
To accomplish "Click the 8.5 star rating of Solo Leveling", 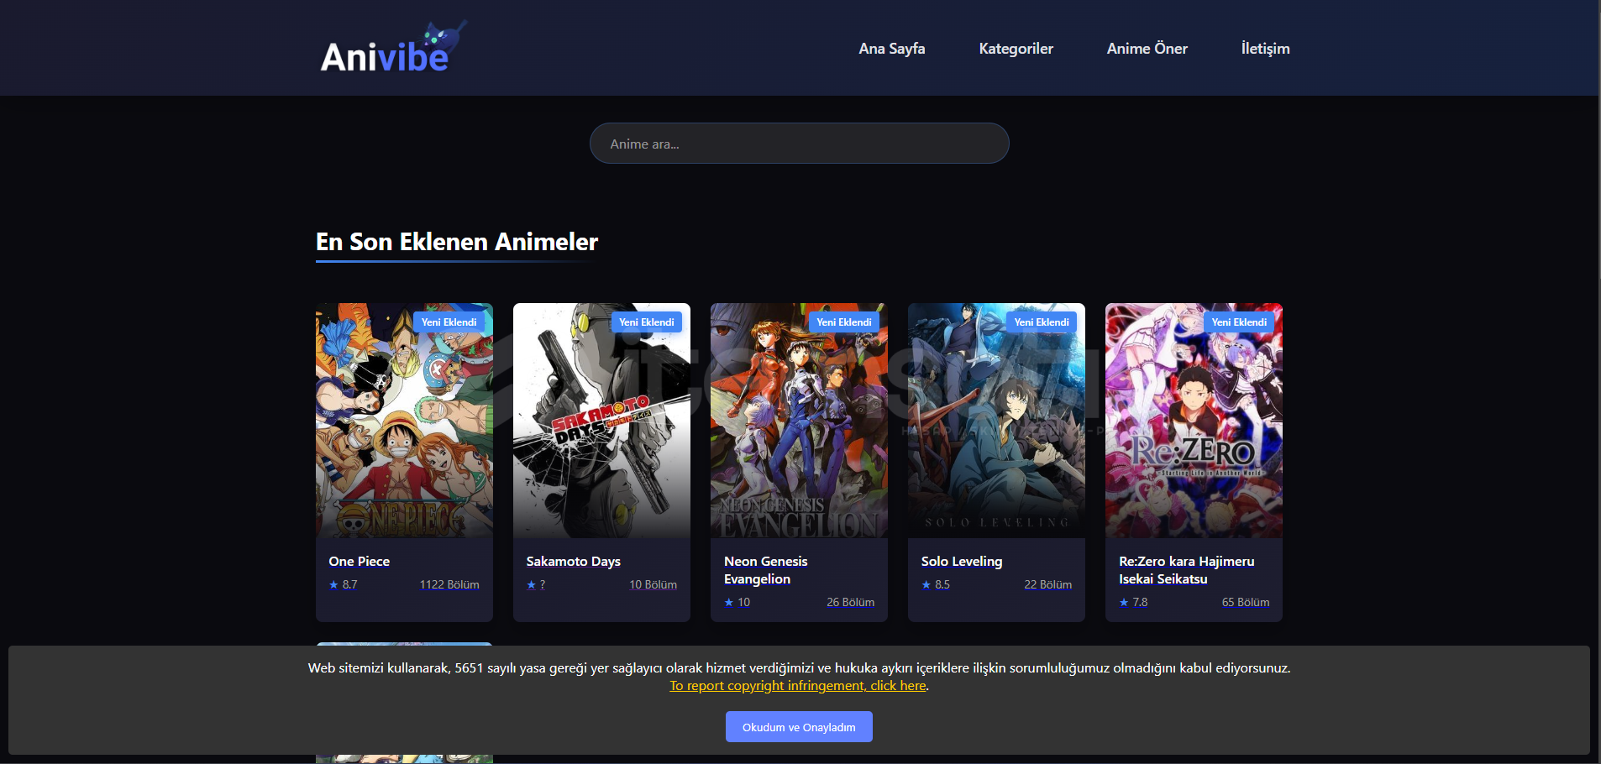I will coord(935,585).
